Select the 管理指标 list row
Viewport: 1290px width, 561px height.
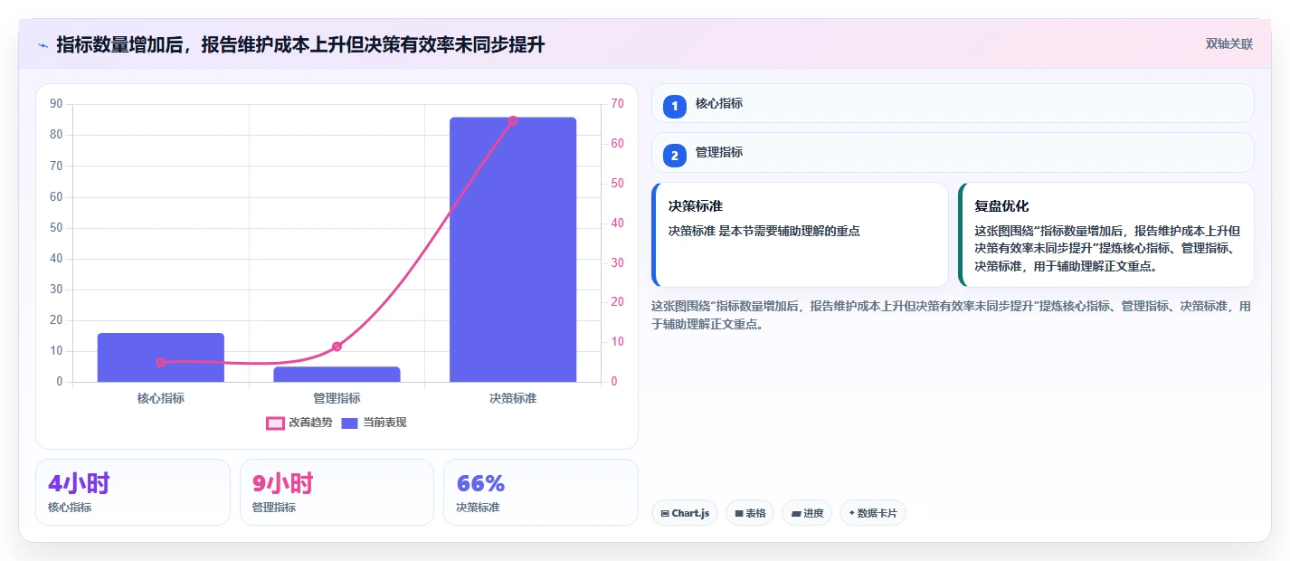pyautogui.click(x=953, y=152)
